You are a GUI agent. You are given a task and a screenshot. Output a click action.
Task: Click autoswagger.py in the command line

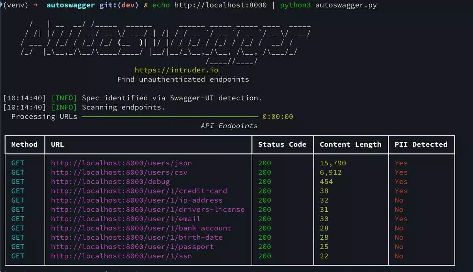(346, 6)
